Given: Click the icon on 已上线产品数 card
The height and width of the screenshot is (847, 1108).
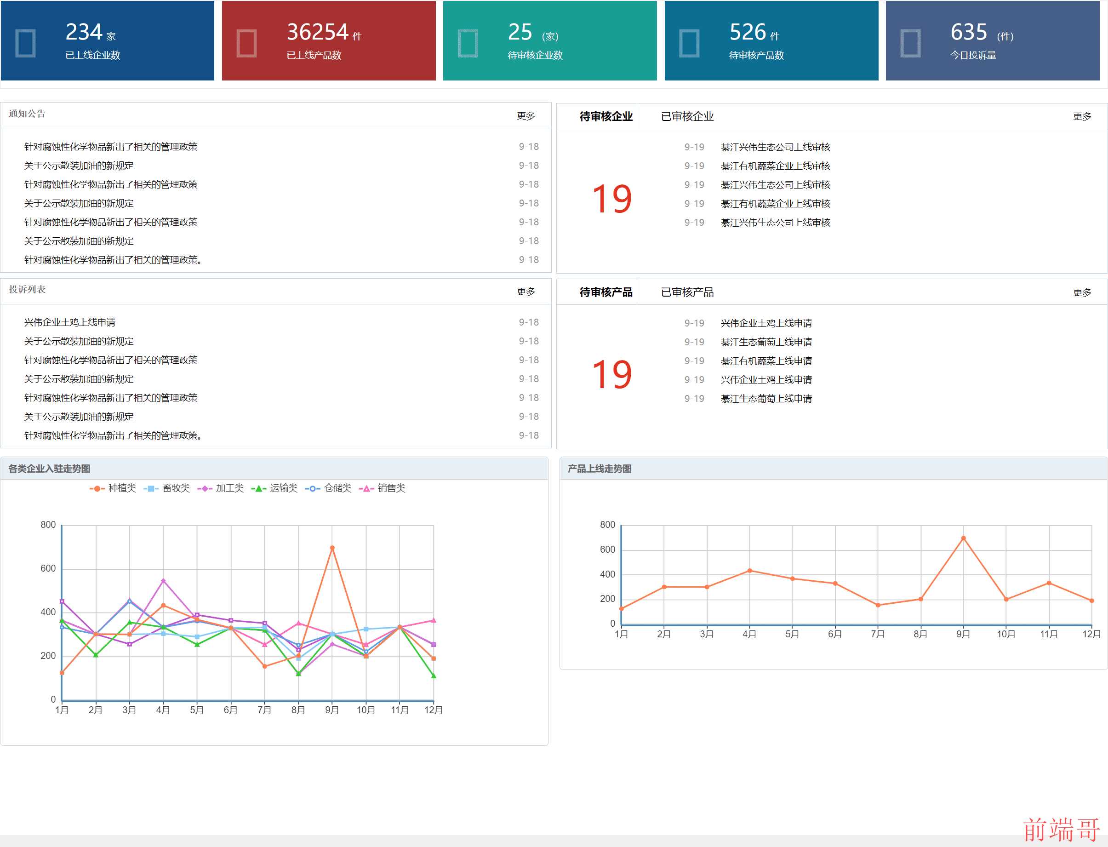Looking at the screenshot, I should pyautogui.click(x=246, y=43).
